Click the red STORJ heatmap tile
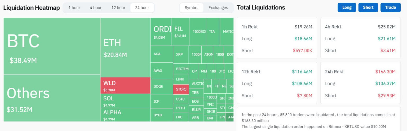The image size is (407, 131). tap(181, 89)
